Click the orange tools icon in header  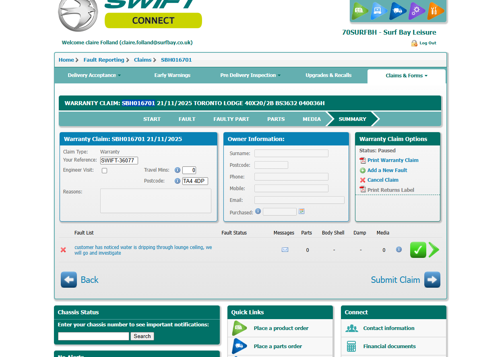(435, 10)
